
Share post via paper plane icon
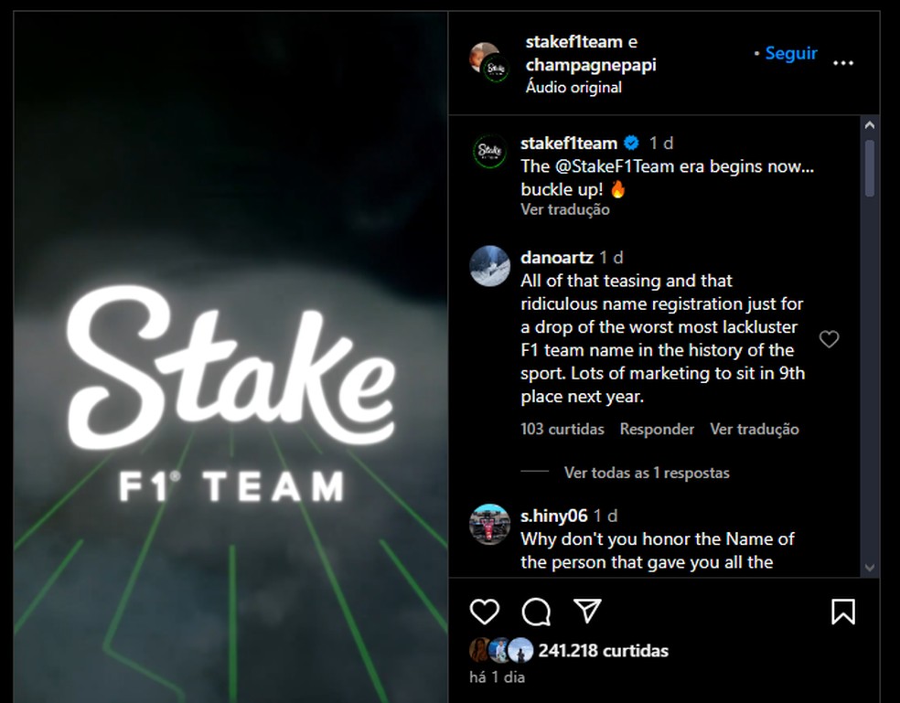[588, 611]
